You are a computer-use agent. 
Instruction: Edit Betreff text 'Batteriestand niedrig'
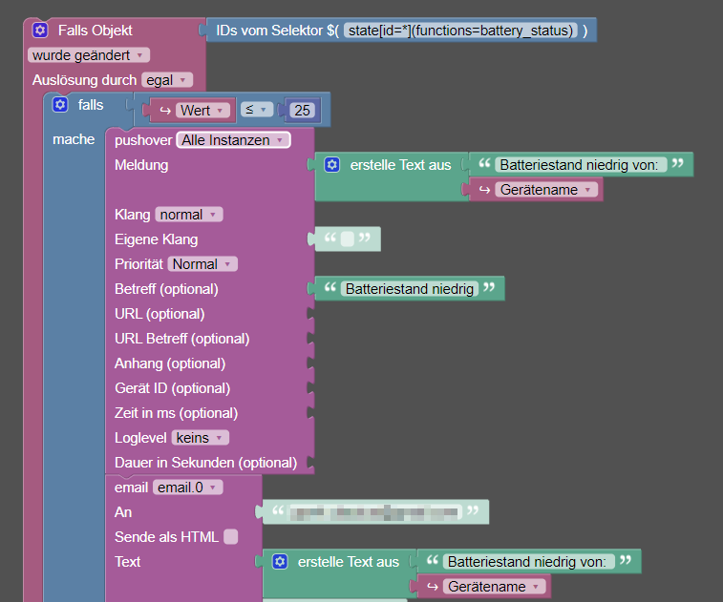coord(410,289)
